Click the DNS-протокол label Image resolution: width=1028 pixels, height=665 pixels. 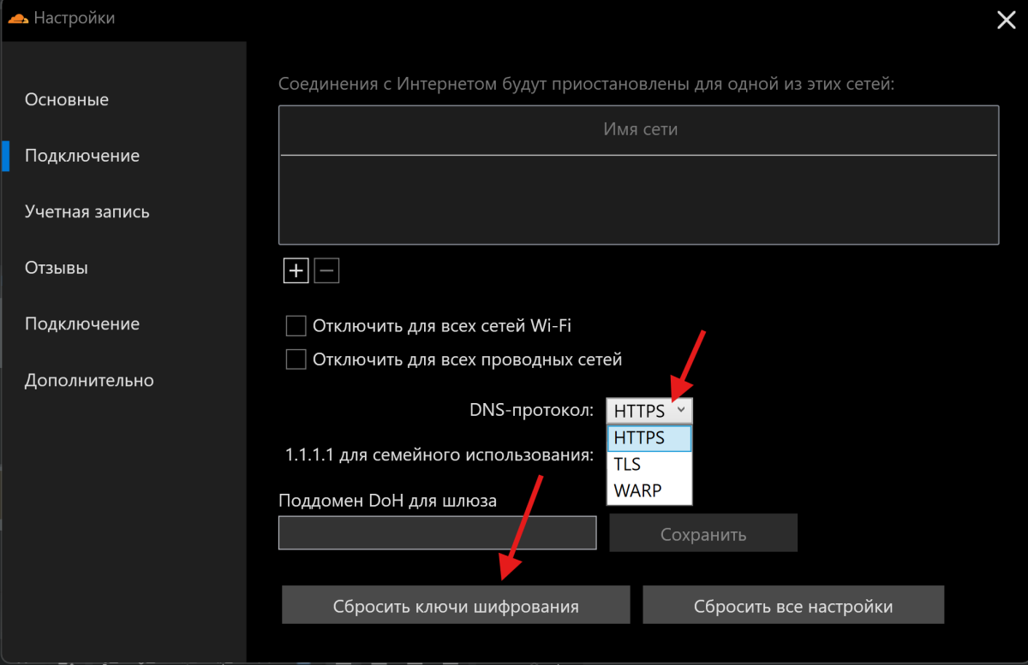point(532,411)
